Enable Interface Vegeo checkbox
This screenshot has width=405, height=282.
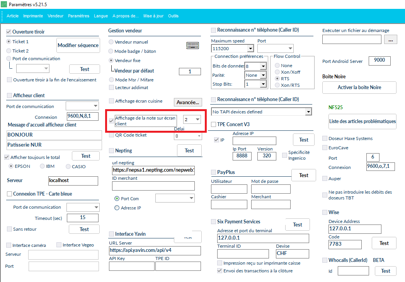point(59,245)
